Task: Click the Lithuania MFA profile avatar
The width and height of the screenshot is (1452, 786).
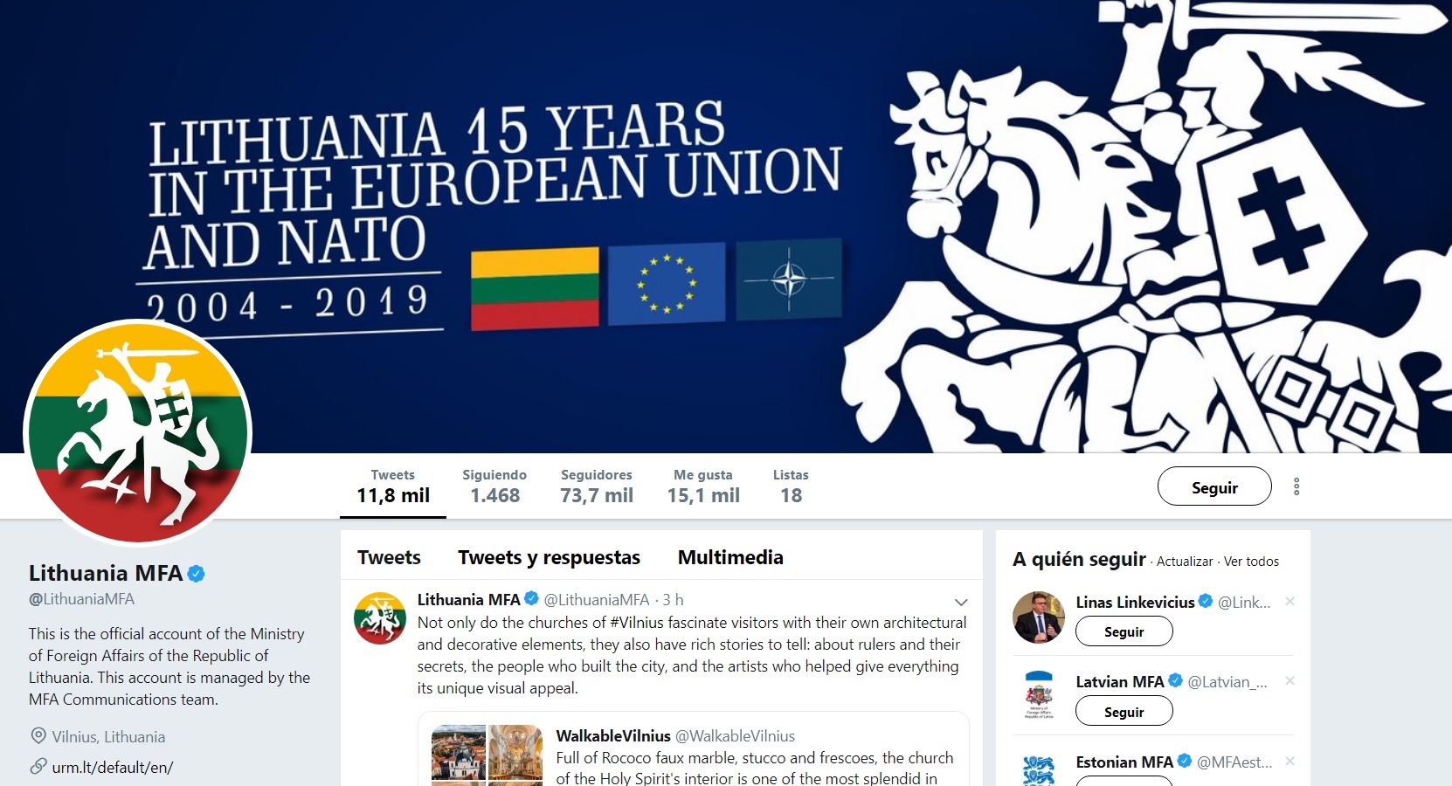Action: pyautogui.click(x=137, y=432)
